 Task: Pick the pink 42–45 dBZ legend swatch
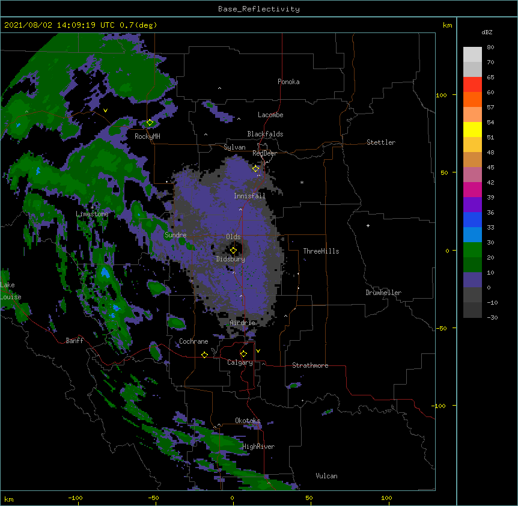point(472,174)
